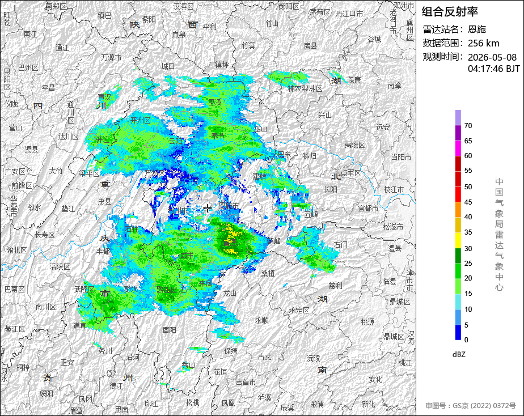Click the observation date 2026-05-08
The image size is (524, 416).
coord(492,57)
